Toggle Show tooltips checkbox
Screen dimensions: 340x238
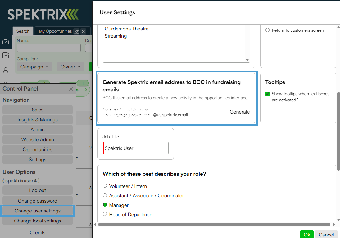[268, 94]
